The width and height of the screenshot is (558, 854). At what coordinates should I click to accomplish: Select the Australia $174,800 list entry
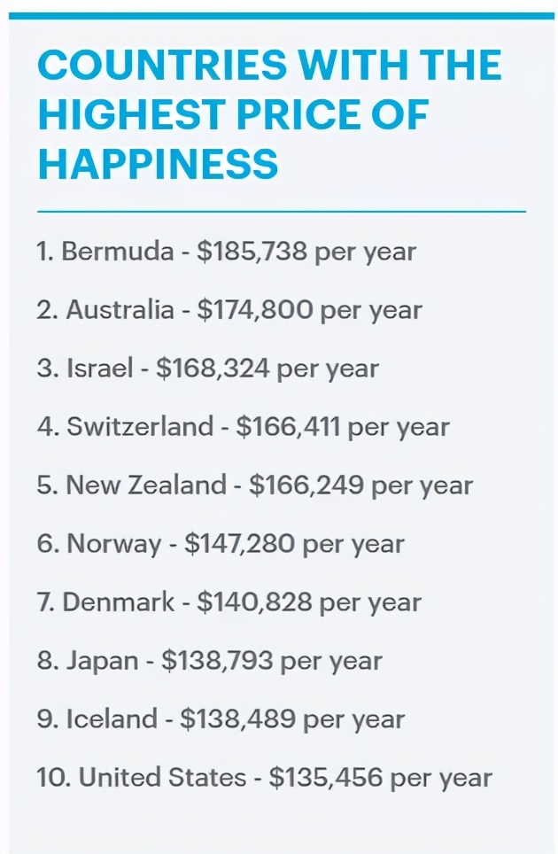[229, 310]
